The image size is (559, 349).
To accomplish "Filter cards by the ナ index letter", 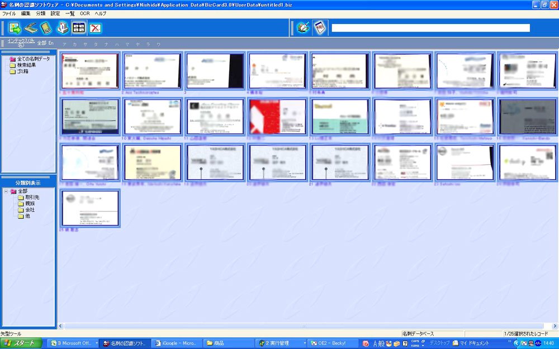I will (106, 45).
